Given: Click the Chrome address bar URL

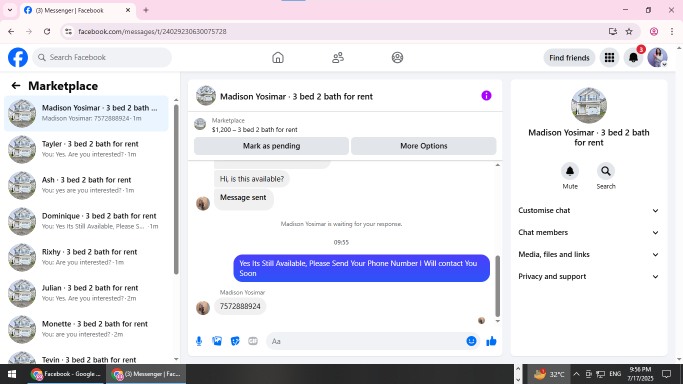Looking at the screenshot, I should pyautogui.click(x=152, y=31).
